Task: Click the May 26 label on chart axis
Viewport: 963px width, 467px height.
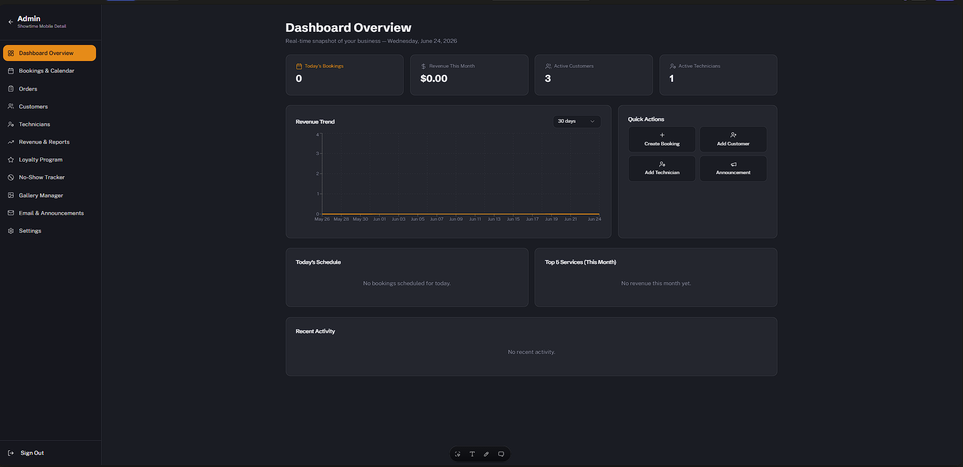Action: (x=322, y=219)
